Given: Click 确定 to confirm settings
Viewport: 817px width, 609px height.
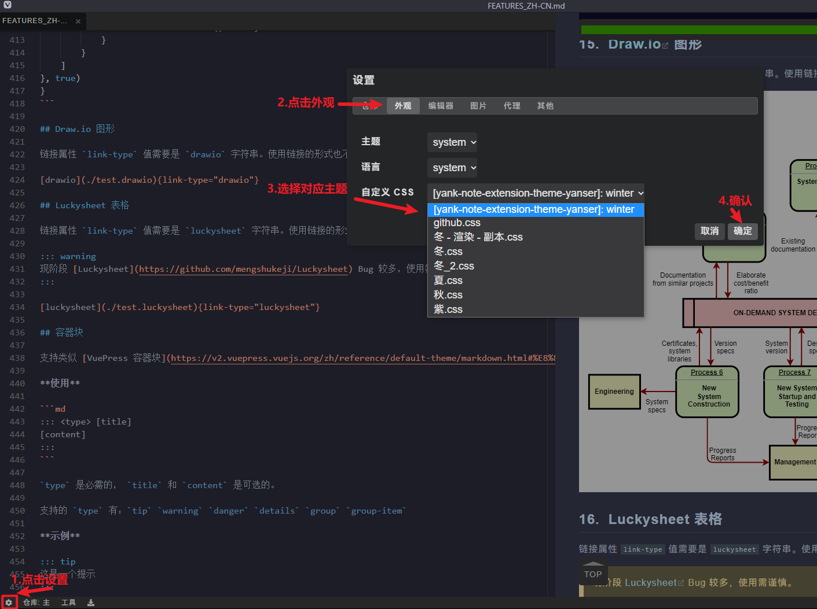Looking at the screenshot, I should (x=743, y=231).
